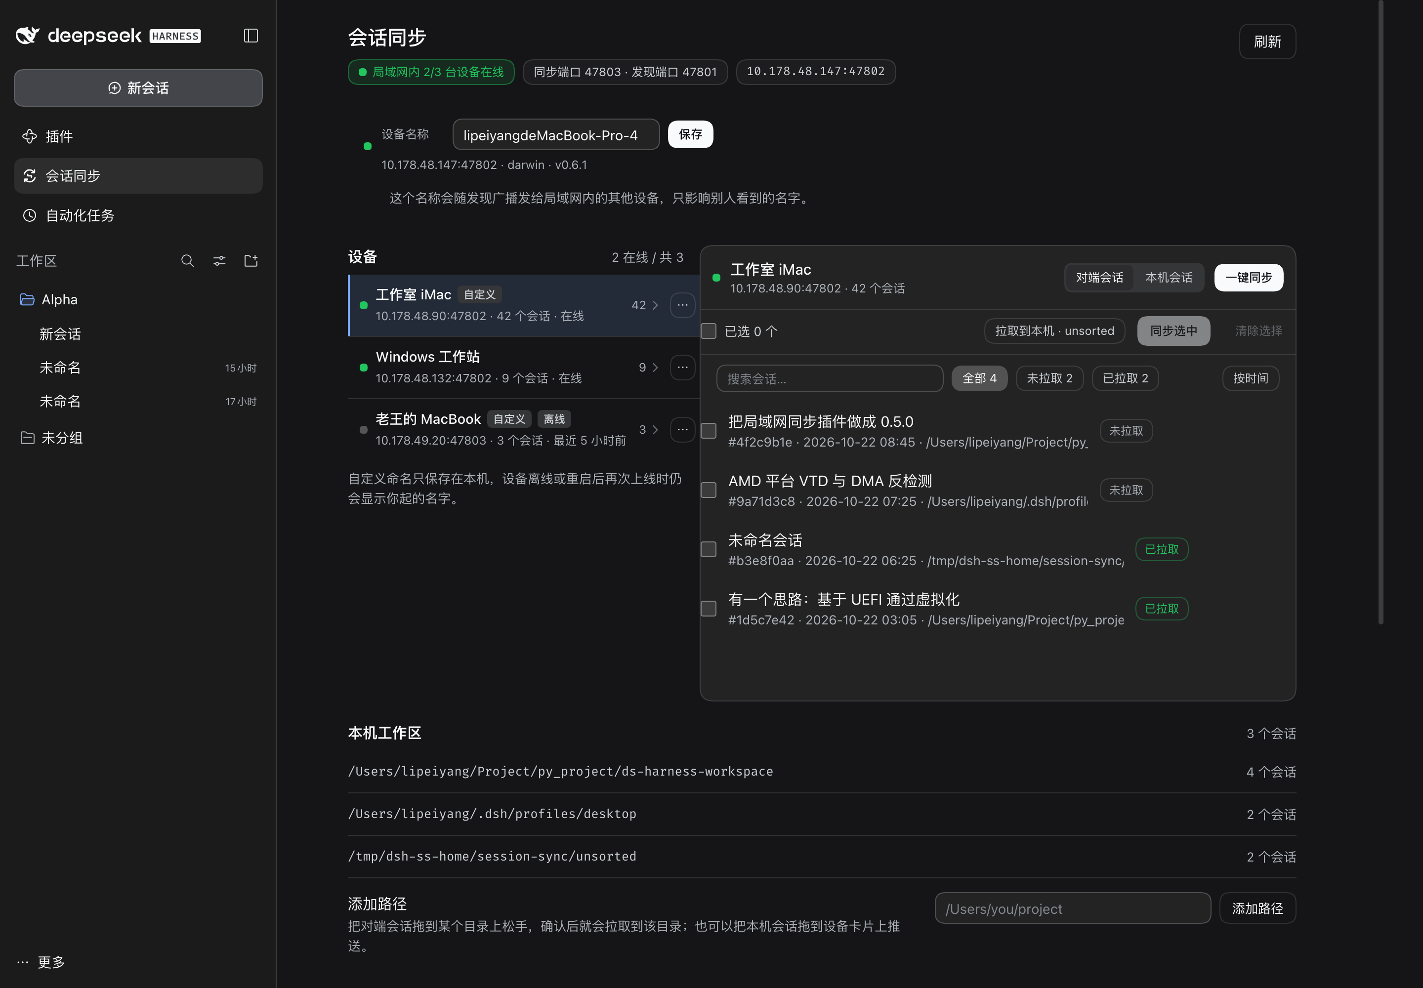Screen dimensions: 1423x988
Task: Check the 把局域网同步插件做成 0.5.0 session
Action: 709,430
